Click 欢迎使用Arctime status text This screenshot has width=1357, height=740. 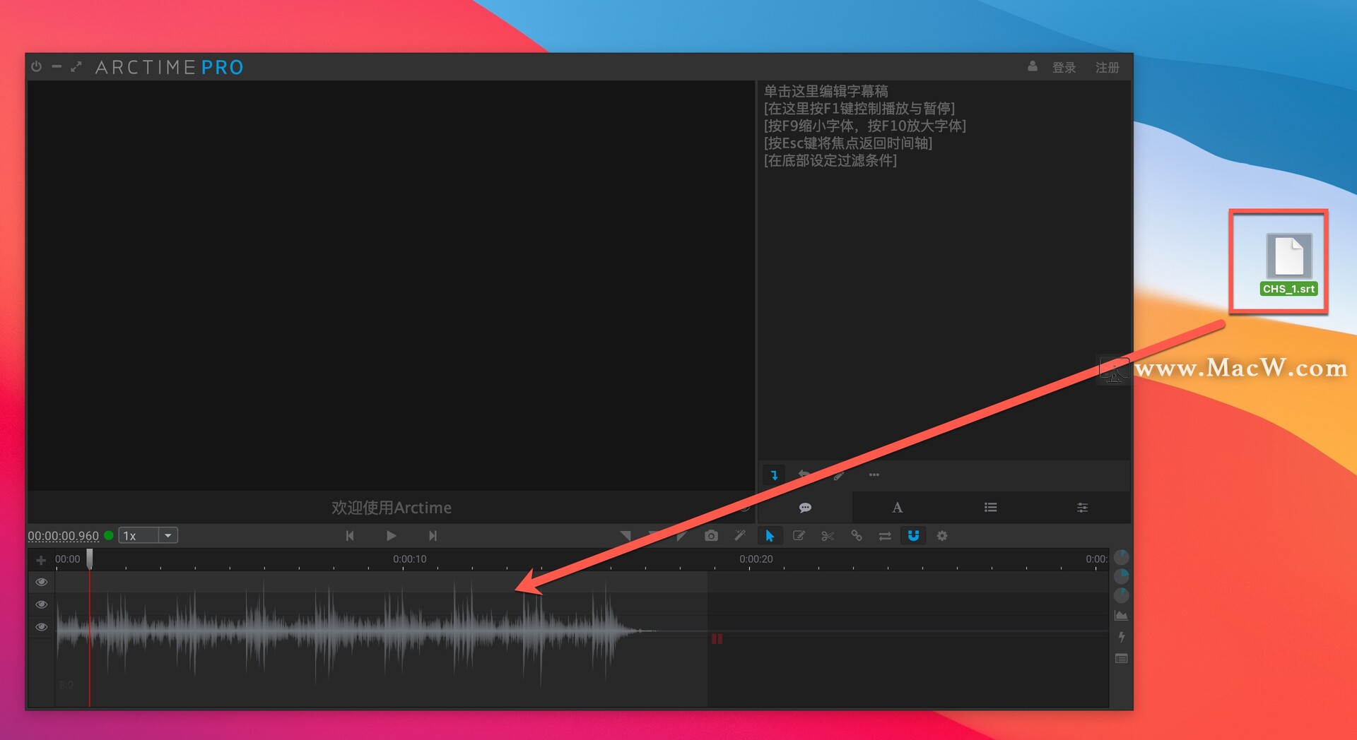coord(391,508)
